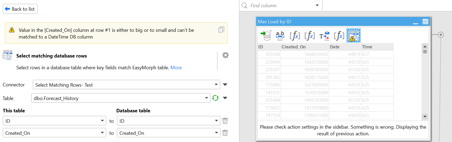Click the Created_On column header
The width and height of the screenshot is (452, 142).
coord(294,47)
